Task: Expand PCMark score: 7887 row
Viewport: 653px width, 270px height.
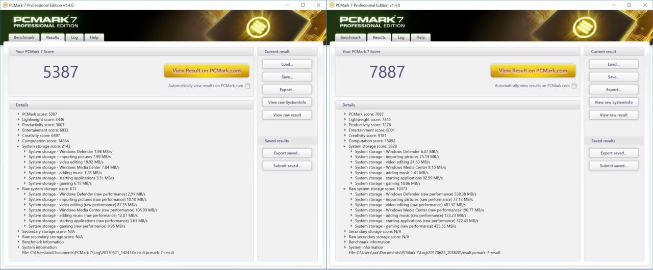Action: point(345,114)
